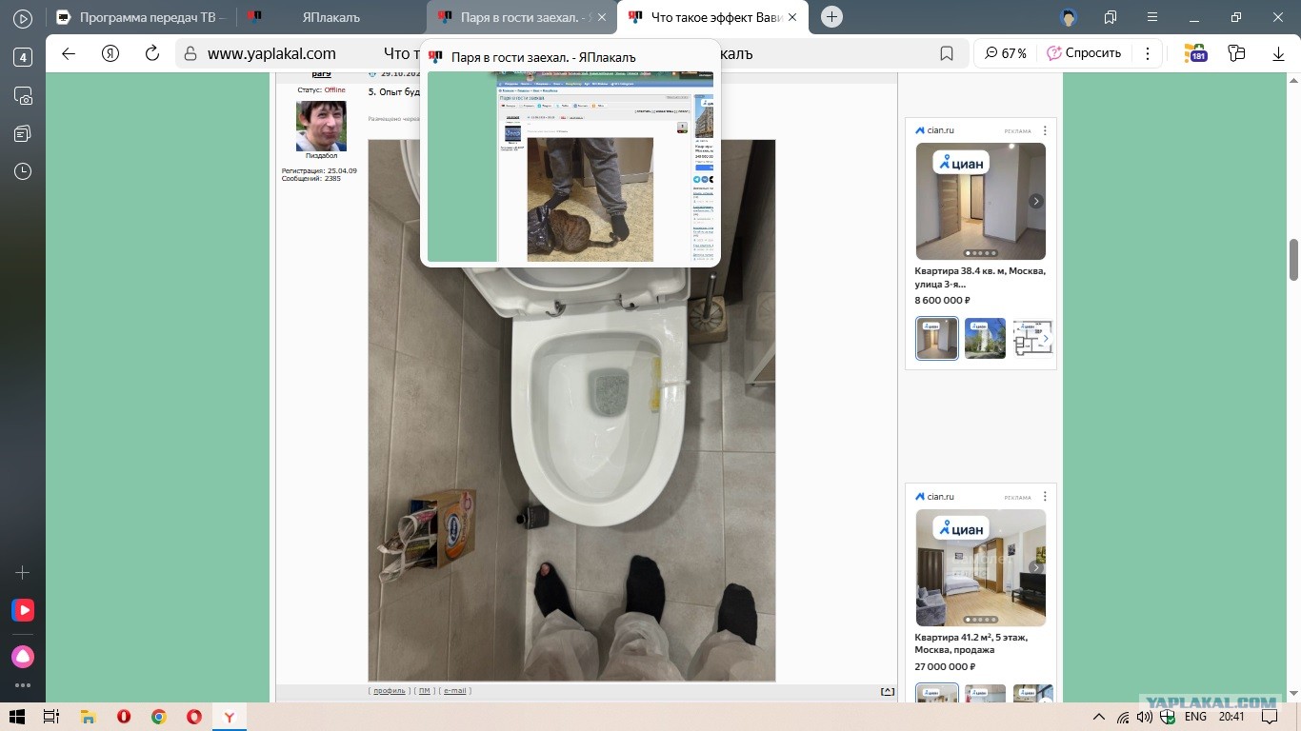The image size is (1301, 731).
Task: View site security info via the lock icon
Action: pyautogui.click(x=190, y=53)
